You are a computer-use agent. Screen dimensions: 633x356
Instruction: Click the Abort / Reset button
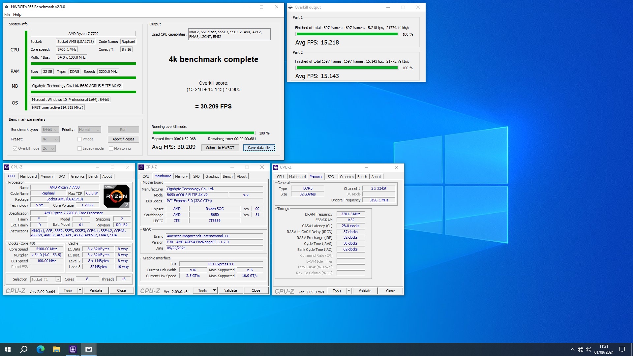pos(123,139)
